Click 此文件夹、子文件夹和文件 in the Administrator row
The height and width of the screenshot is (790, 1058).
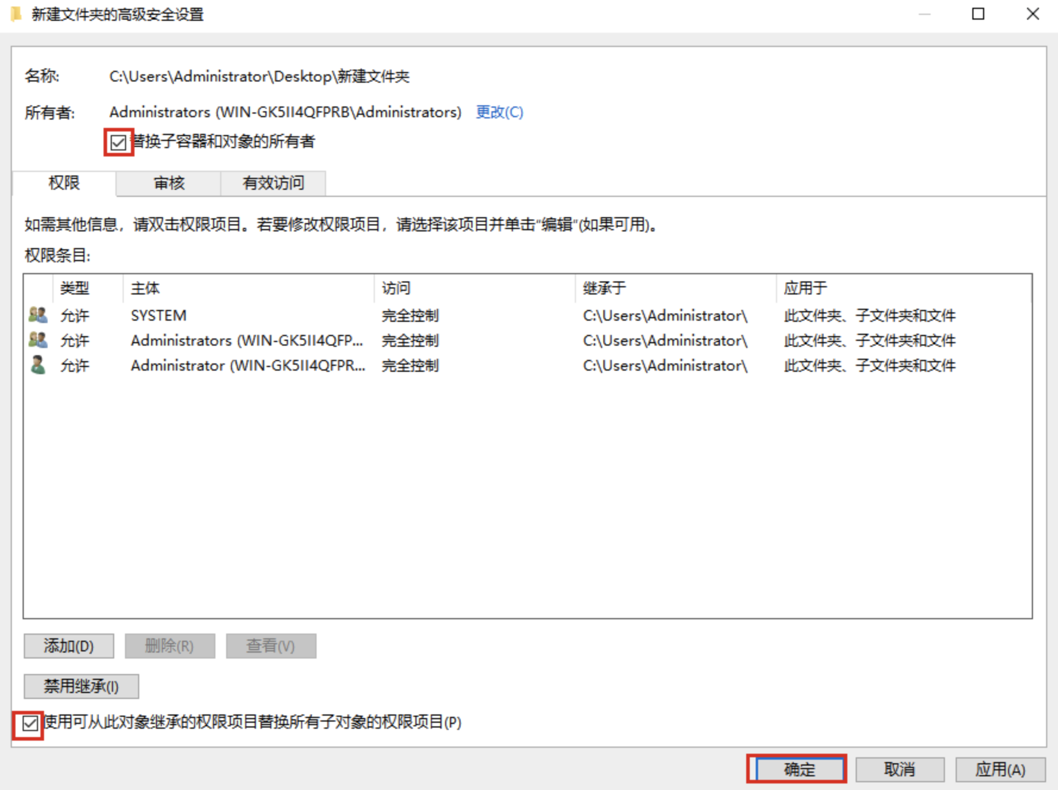point(869,365)
